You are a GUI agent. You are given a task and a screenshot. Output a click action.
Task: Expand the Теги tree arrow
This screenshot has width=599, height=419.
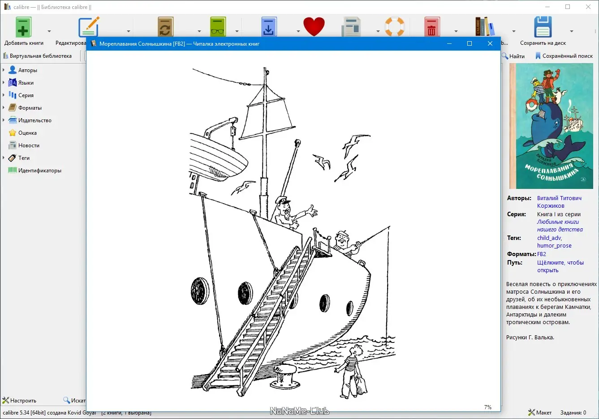(x=4, y=158)
